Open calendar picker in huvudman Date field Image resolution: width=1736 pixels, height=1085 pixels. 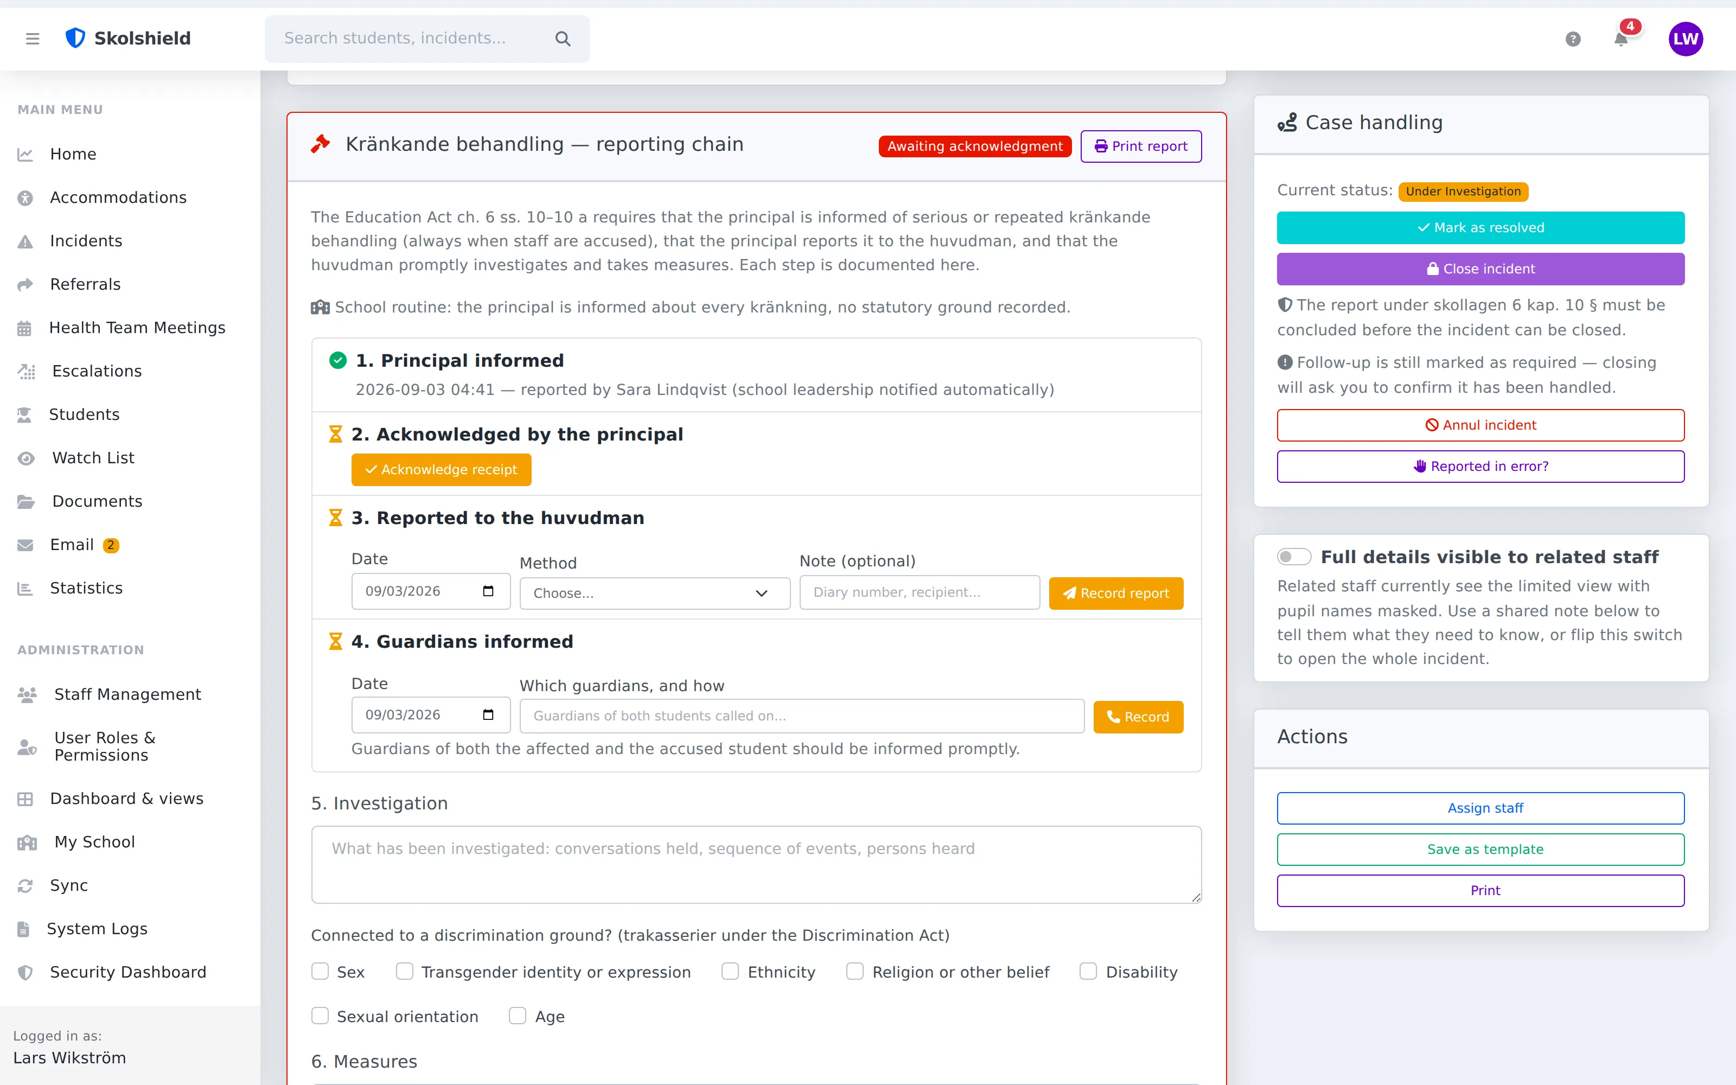tap(488, 591)
